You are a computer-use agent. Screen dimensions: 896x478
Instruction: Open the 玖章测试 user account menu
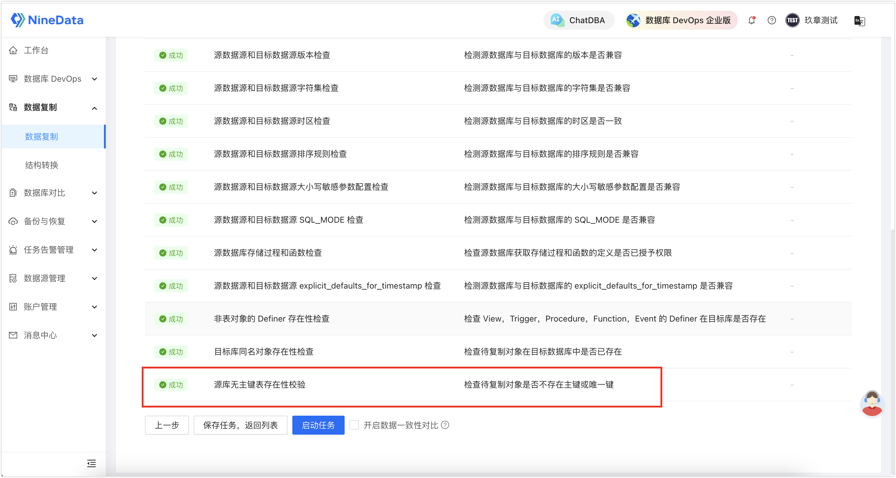812,20
